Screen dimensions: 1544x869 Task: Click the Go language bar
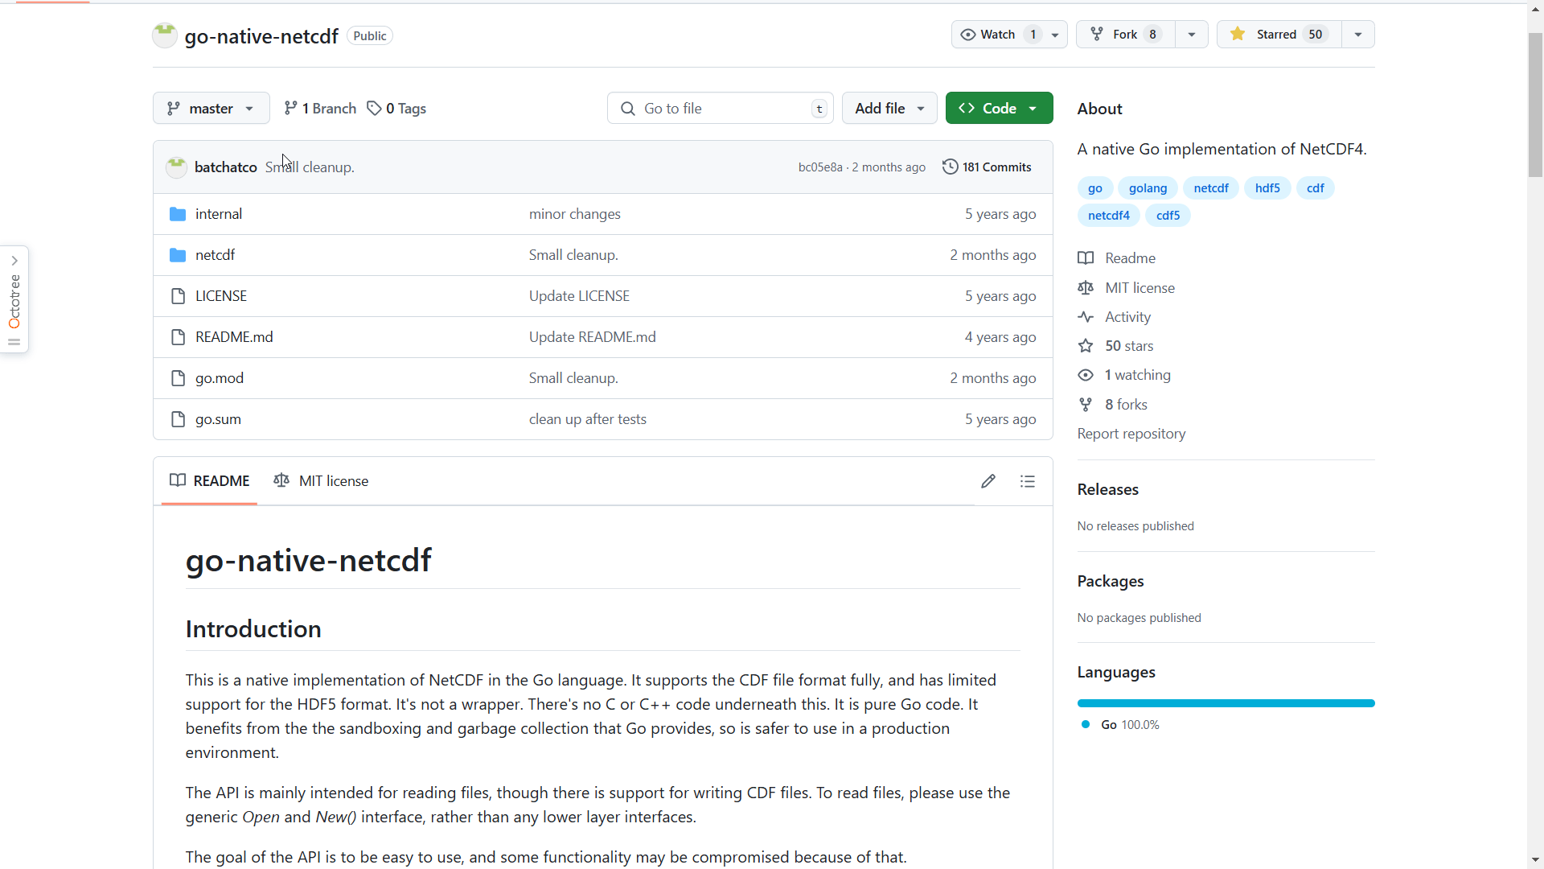point(1226,703)
